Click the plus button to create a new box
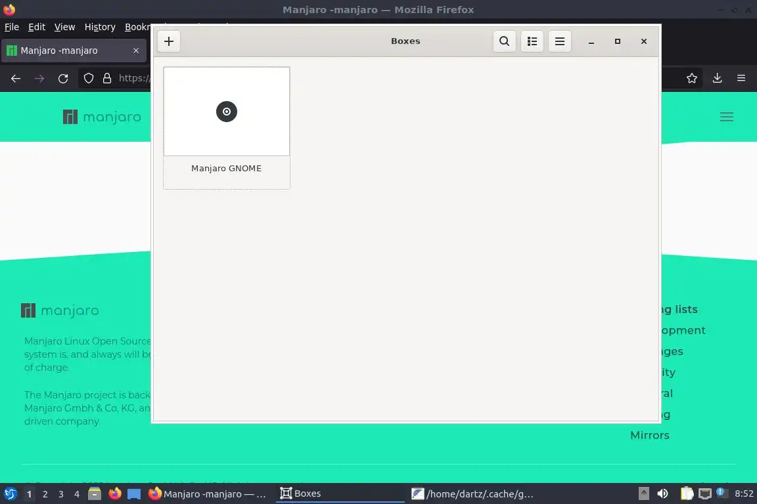This screenshot has height=504, width=757. 168,41
